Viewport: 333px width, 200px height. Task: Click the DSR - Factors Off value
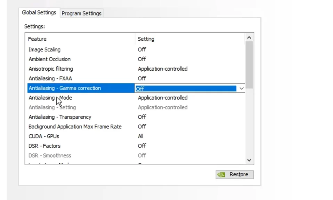coord(142,146)
